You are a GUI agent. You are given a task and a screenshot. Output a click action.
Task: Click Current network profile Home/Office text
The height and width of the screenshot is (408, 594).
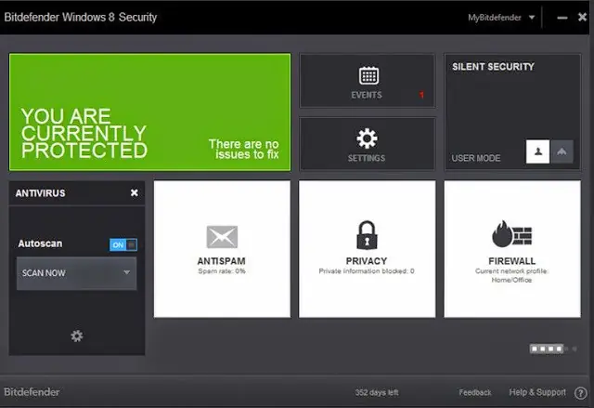point(511,276)
